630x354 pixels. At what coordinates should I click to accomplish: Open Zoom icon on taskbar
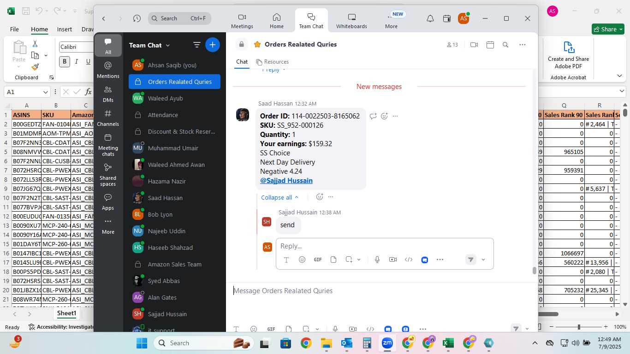[387, 343]
